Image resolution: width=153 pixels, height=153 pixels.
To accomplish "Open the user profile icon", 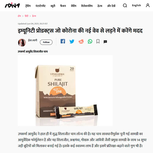I will [148, 5].
